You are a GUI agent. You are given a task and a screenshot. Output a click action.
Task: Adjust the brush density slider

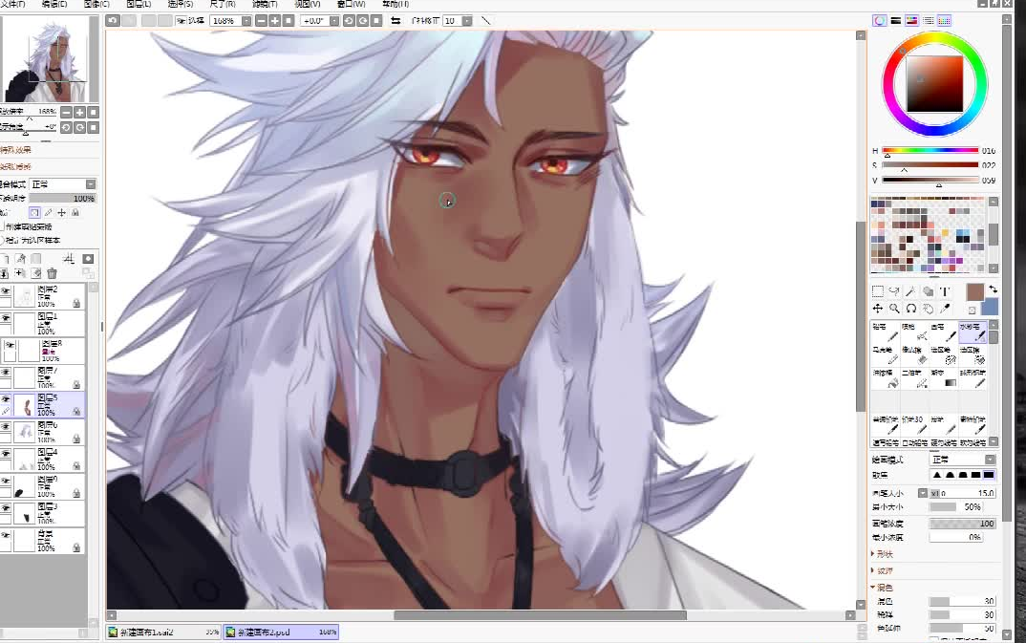963,524
